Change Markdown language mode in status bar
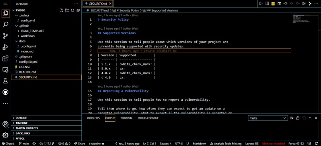321x146 pixels. (200, 144)
